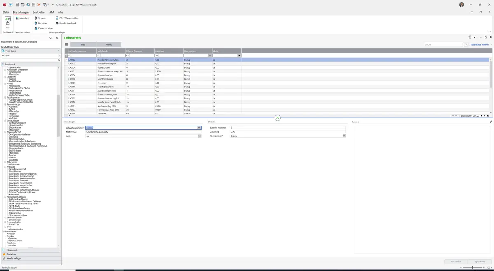Open the Wiedervorlagen navigation section

(x=30, y=258)
